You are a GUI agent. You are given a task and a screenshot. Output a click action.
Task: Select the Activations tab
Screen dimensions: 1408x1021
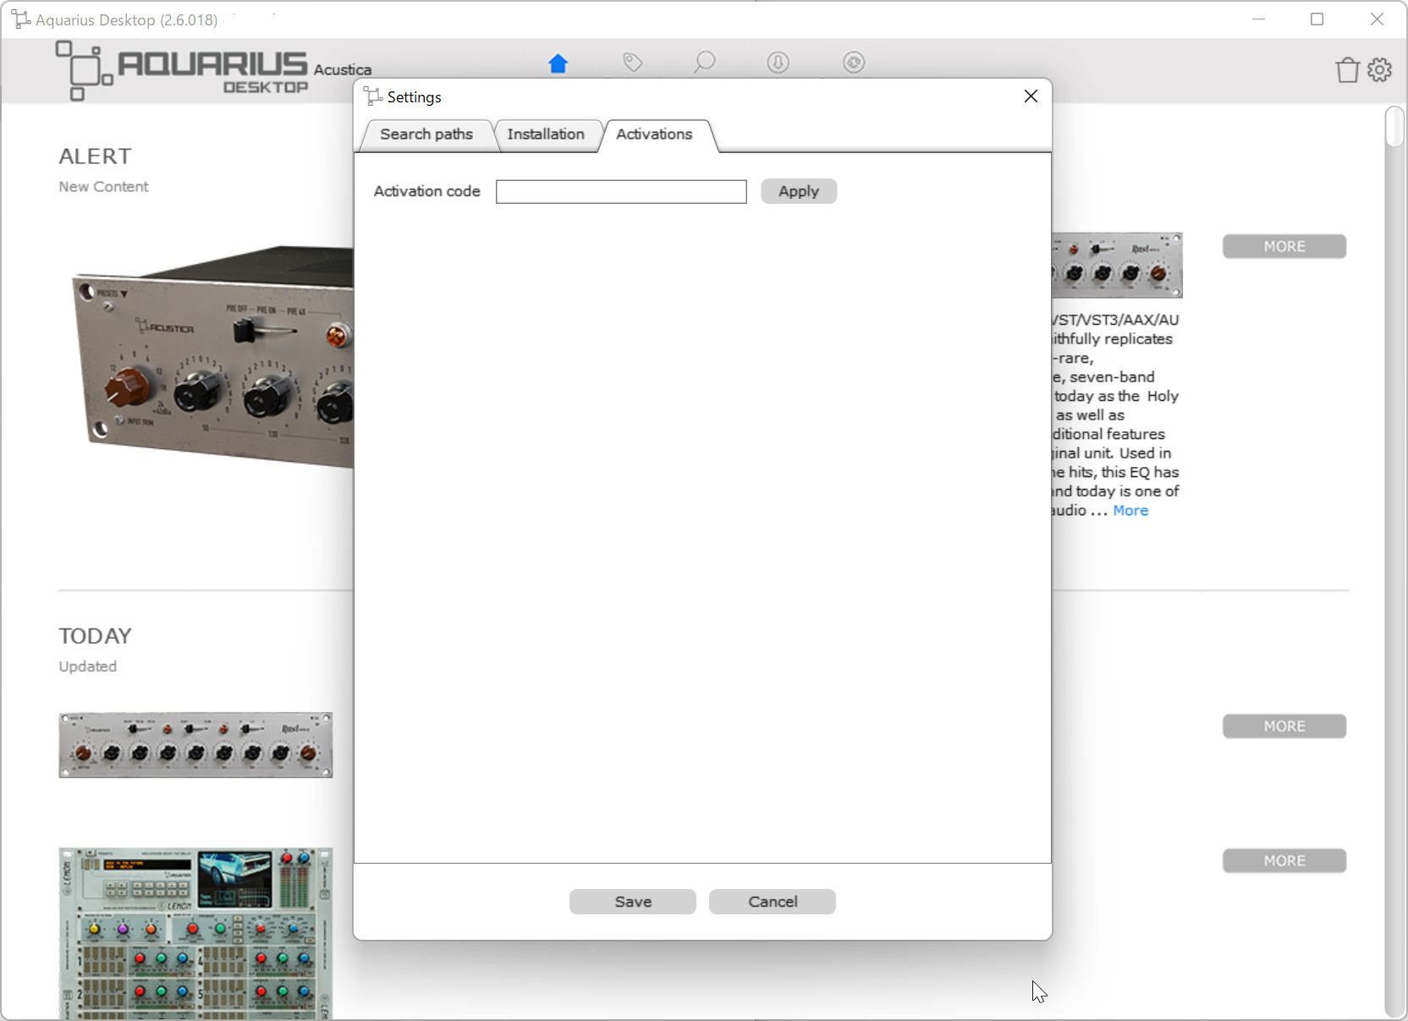(x=654, y=134)
